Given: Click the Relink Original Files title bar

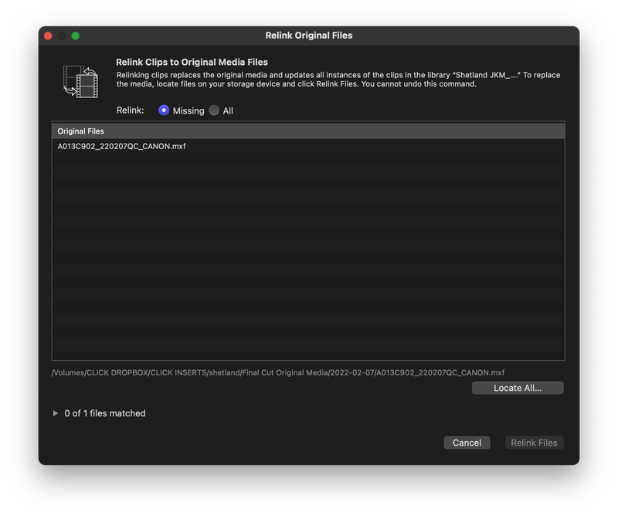Looking at the screenshot, I should [x=309, y=36].
